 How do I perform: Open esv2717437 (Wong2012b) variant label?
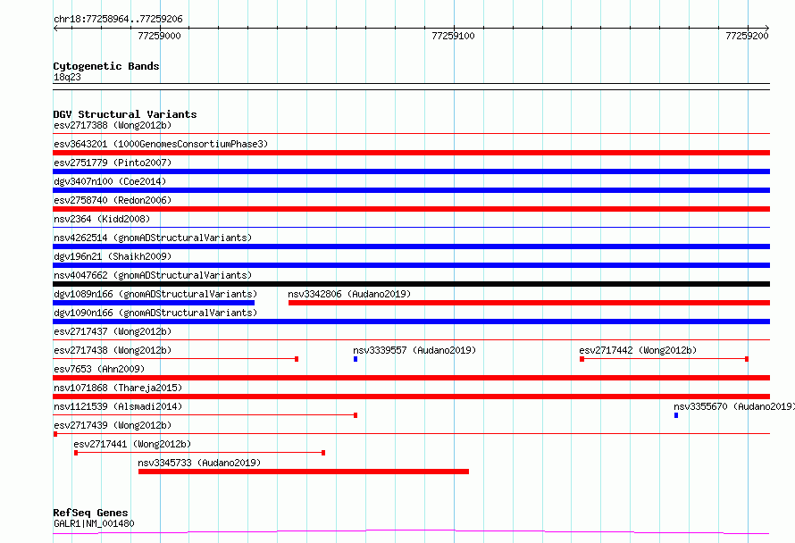tap(113, 331)
